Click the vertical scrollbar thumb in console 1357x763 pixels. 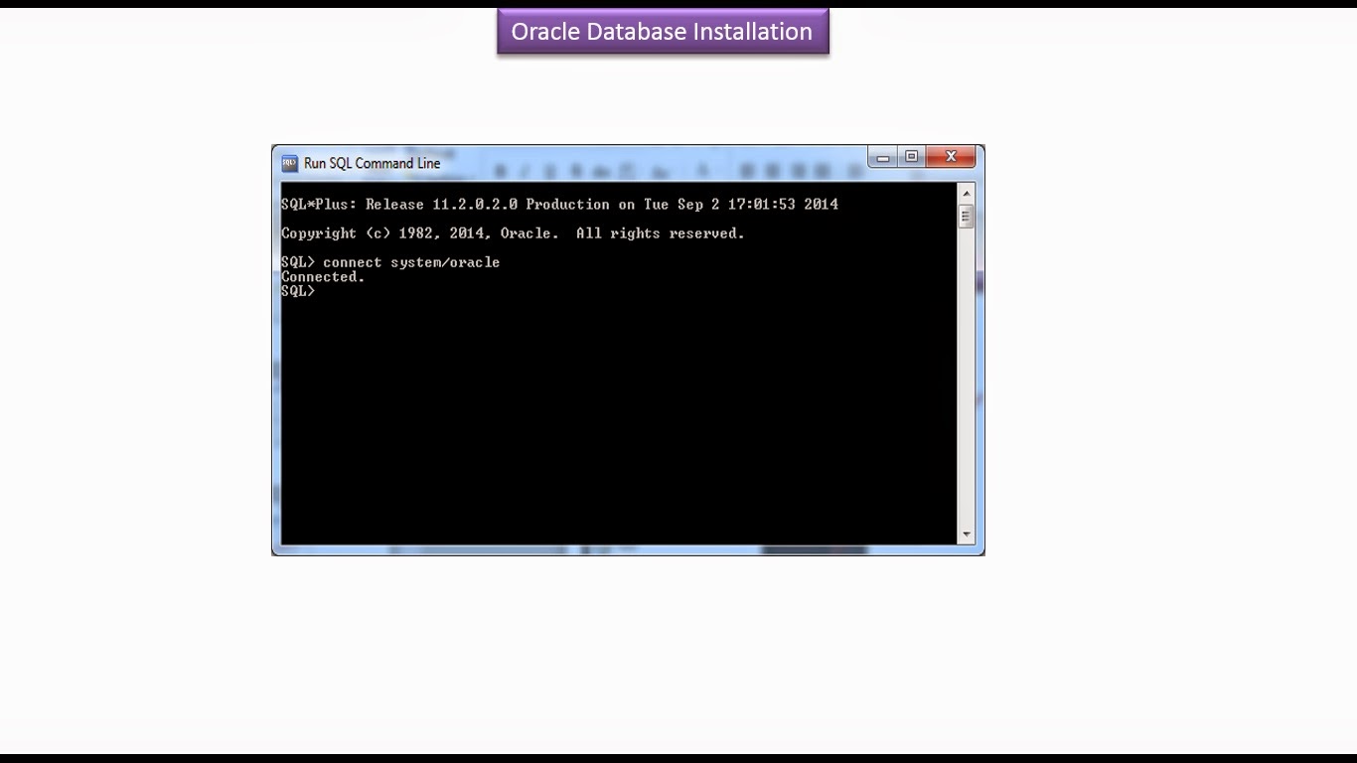tap(966, 217)
